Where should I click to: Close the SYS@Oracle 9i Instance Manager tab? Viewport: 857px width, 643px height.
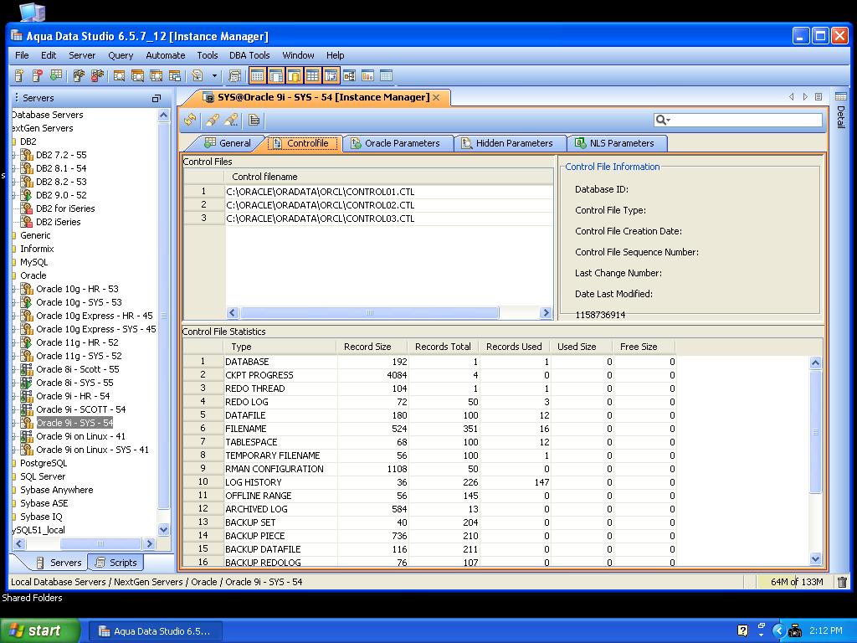436,97
